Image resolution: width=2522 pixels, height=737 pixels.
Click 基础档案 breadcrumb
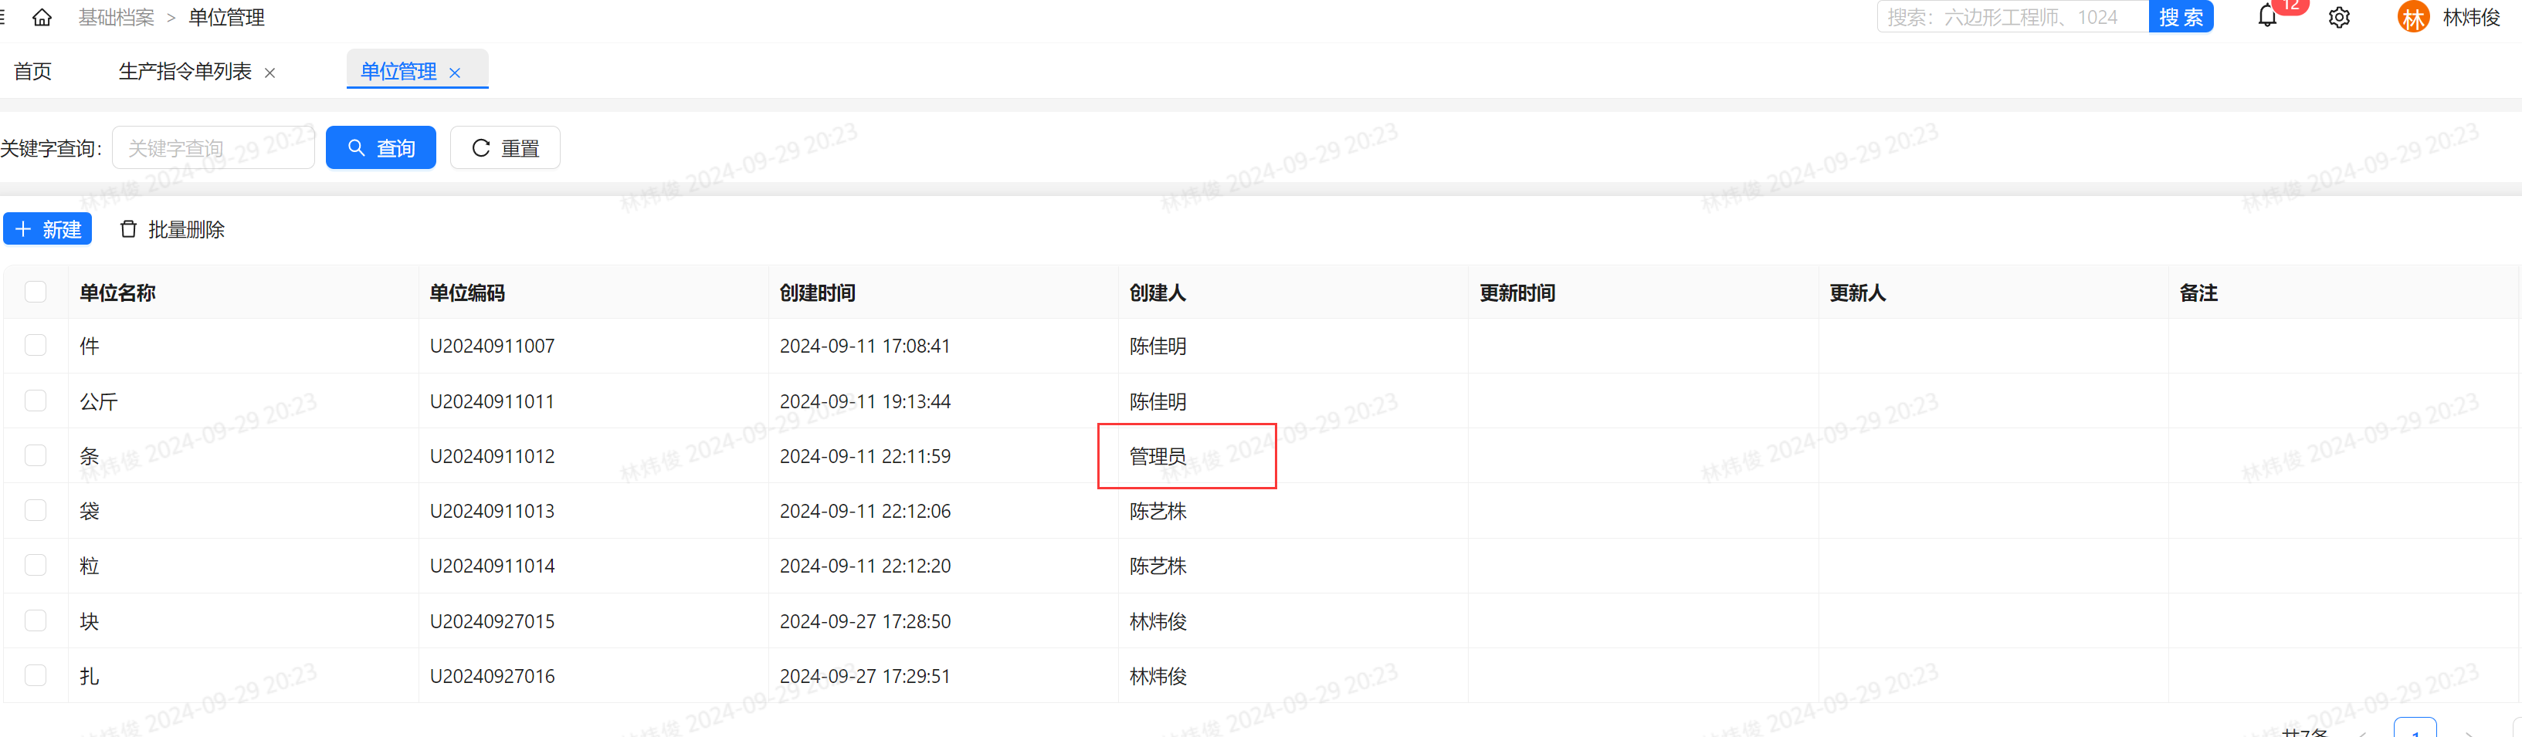click(x=117, y=18)
